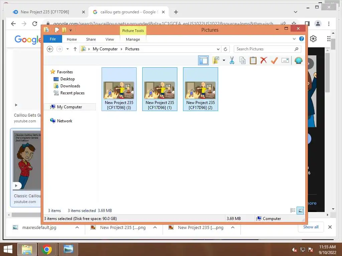Switch to the Home ribbon tab
342x256 pixels.
tap(72, 39)
